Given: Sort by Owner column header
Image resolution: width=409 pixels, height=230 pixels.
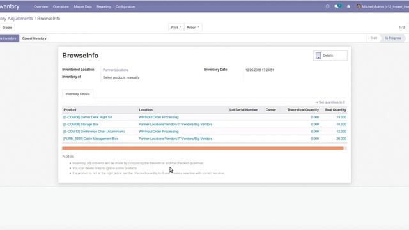Looking at the screenshot, I should 271,110.
